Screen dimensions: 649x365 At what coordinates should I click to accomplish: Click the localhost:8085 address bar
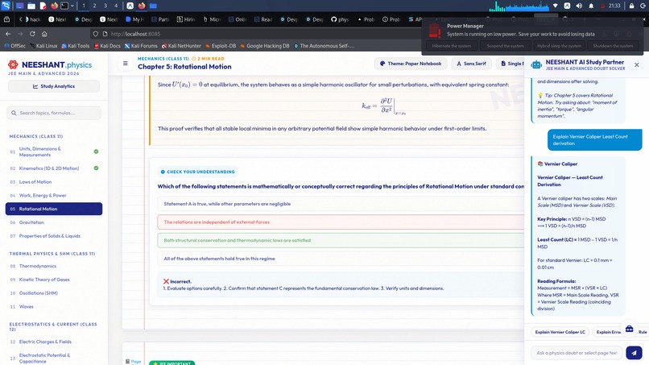point(257,34)
